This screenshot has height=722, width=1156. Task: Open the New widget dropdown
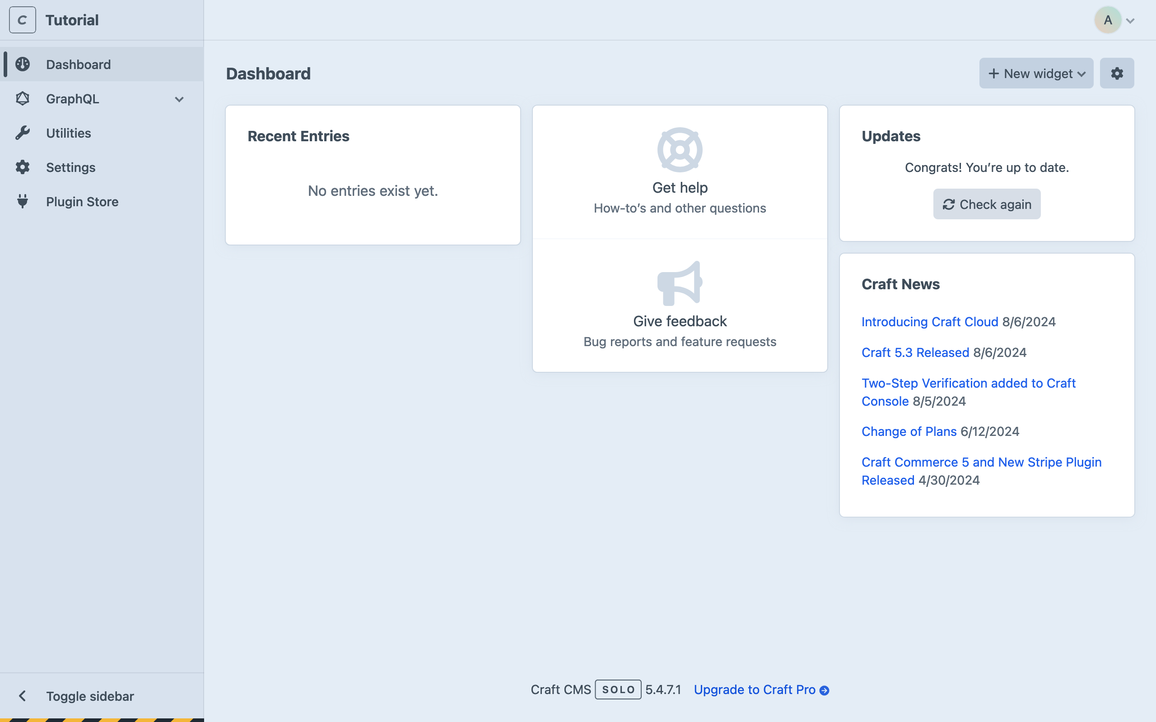[1035, 73]
